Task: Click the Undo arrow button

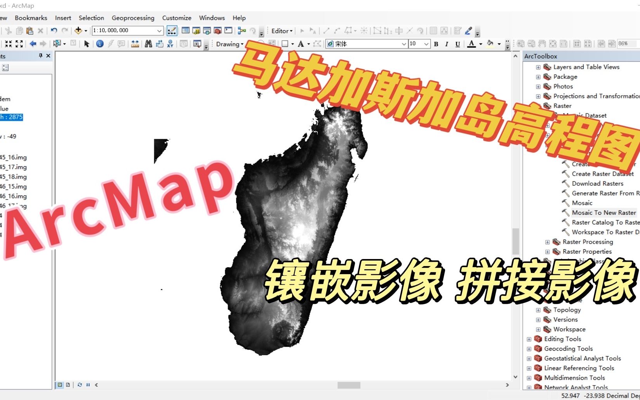Action: [x=54, y=30]
